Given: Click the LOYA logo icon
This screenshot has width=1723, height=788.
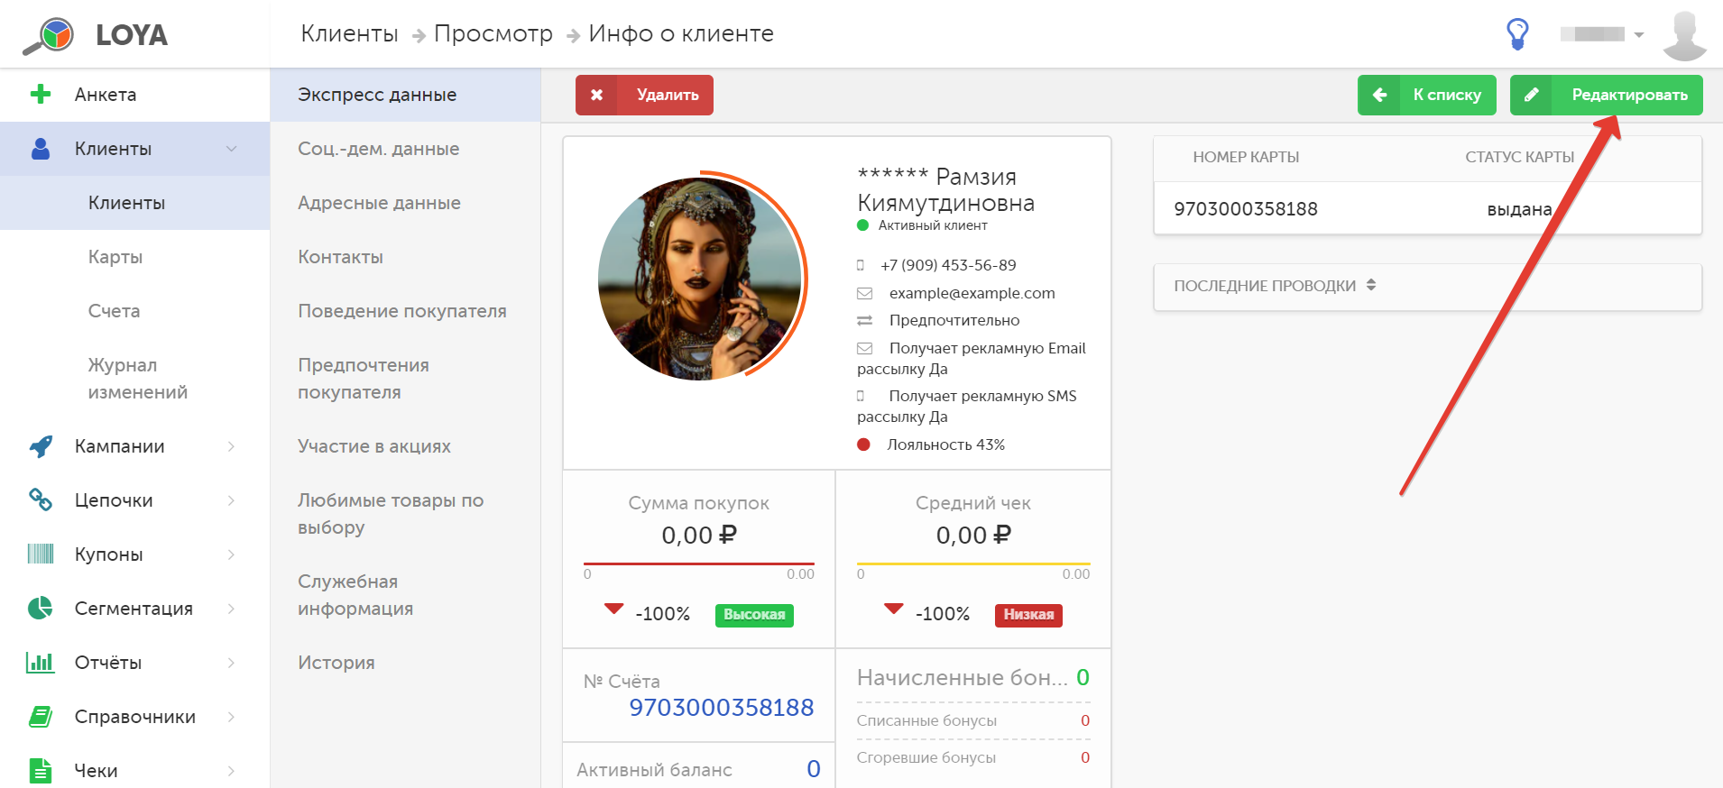Looking at the screenshot, I should tap(49, 35).
